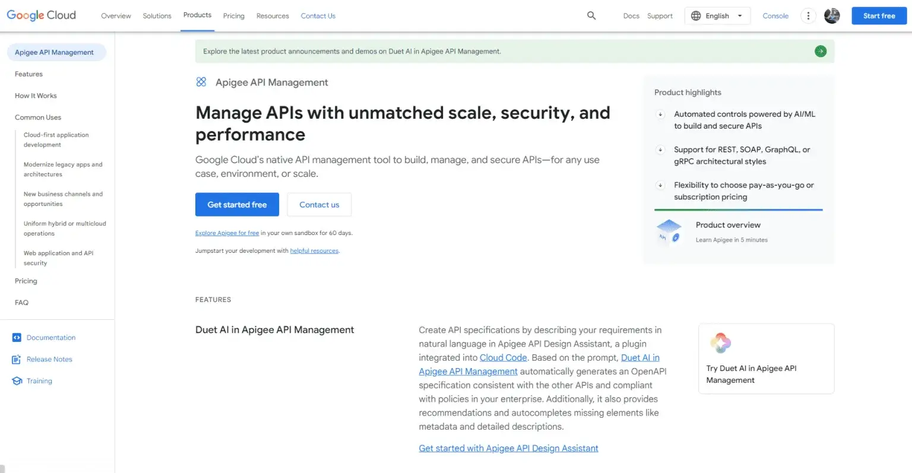Expand the Automated controls product highlight
The height and width of the screenshot is (473, 912).
point(661,114)
